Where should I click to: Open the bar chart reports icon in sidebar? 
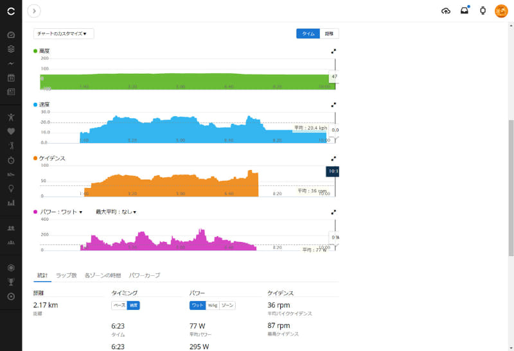[x=11, y=203]
